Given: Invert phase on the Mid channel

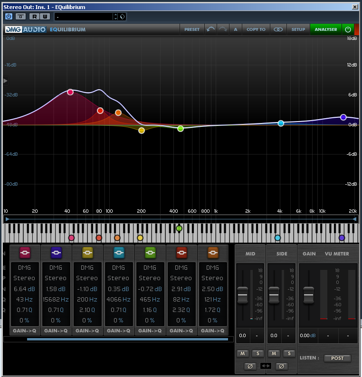Looking at the screenshot, I should (250, 366).
